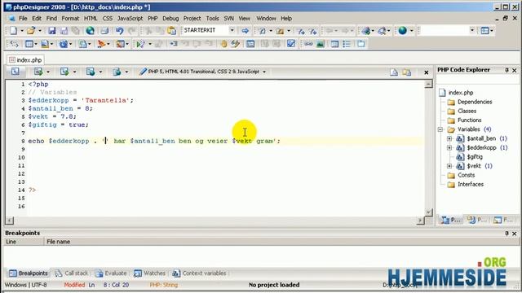The width and height of the screenshot is (522, 293).
Task: Click the Print icon
Action: (104, 31)
